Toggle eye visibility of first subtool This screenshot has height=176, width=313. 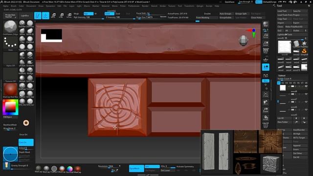tap(306, 87)
